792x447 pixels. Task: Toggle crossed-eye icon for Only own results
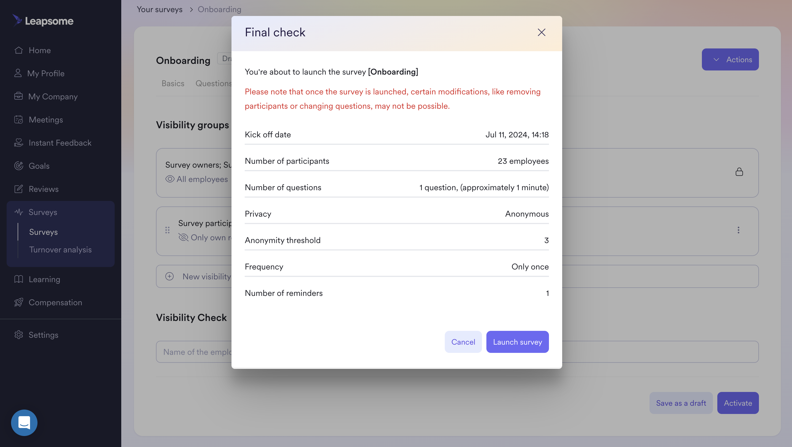coord(183,237)
